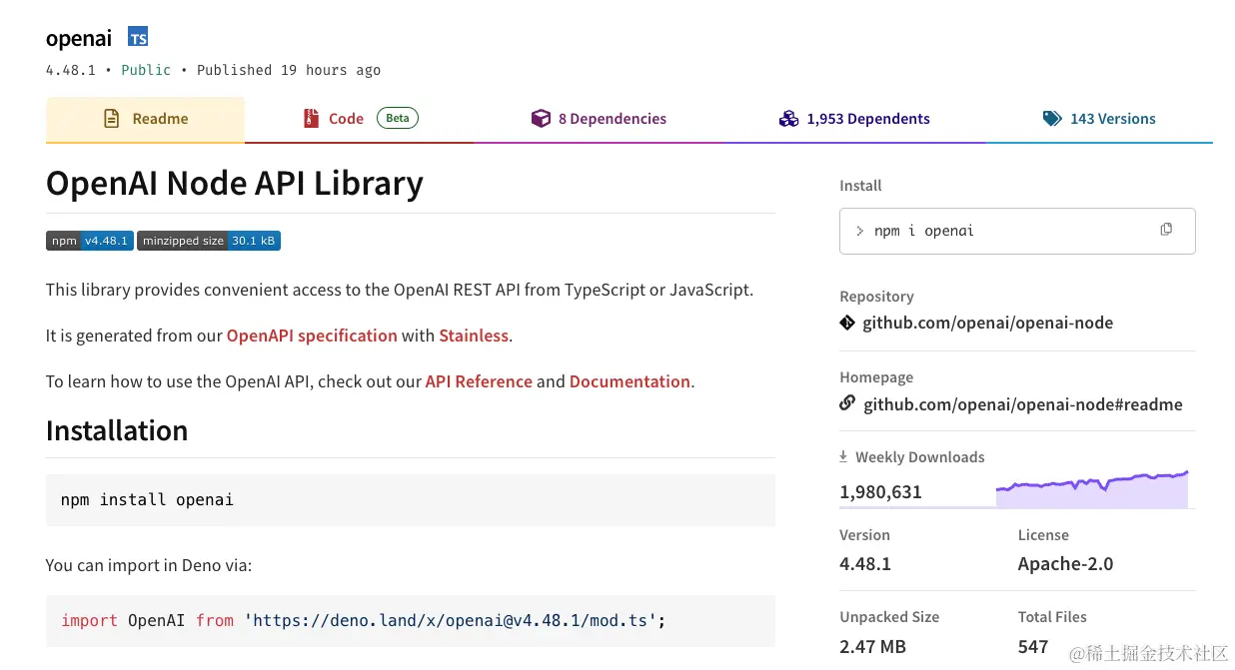Image resolution: width=1235 pixels, height=670 pixels.
Task: Click the homepage chain link icon
Action: pos(847,403)
